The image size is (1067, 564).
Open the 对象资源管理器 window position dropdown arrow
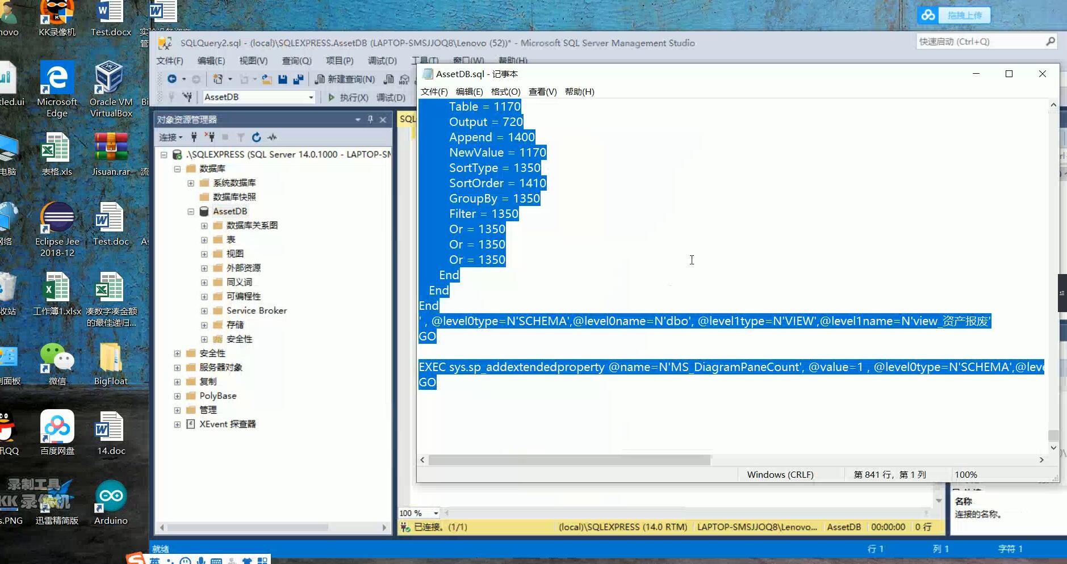358,119
